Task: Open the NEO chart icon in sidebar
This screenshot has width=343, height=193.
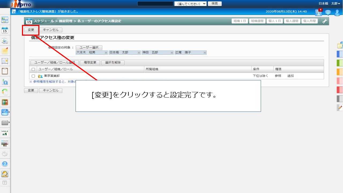Action: (x=5, y=112)
